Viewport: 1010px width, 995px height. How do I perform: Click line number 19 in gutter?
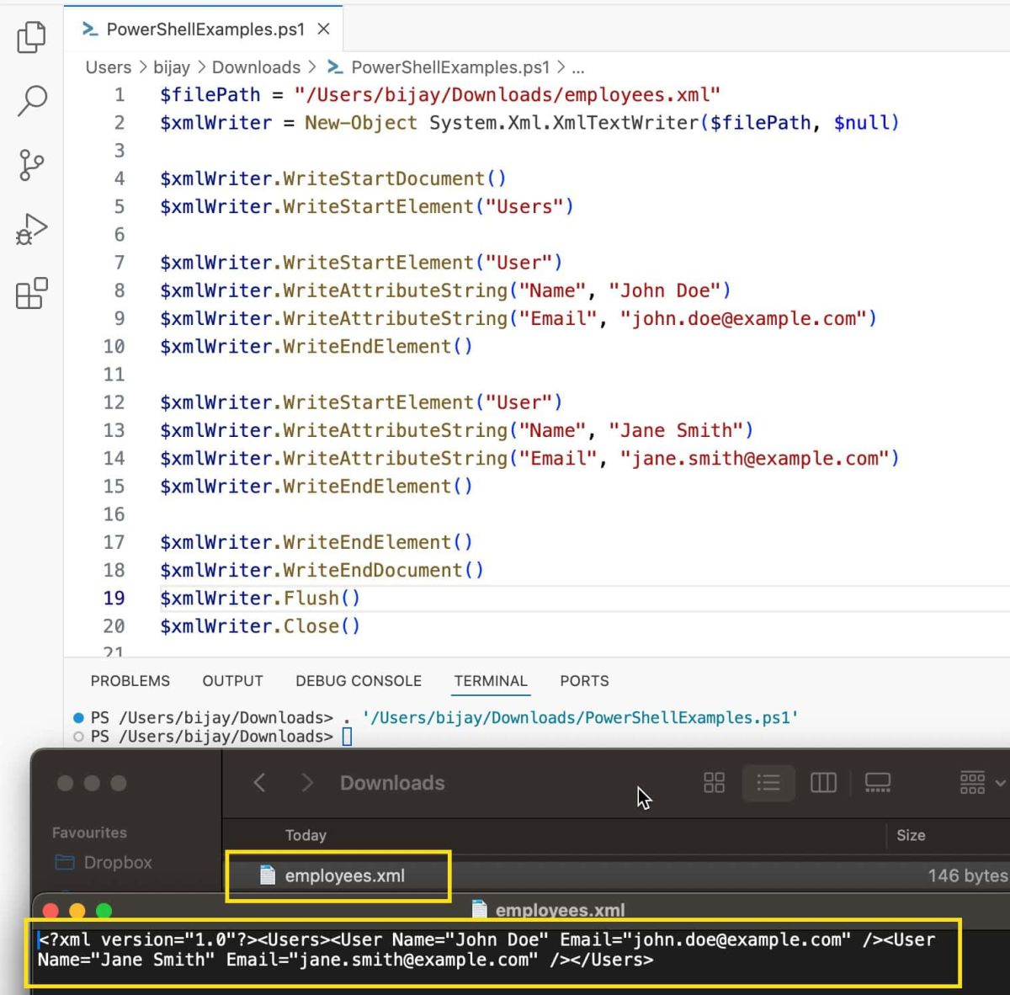coord(114,599)
